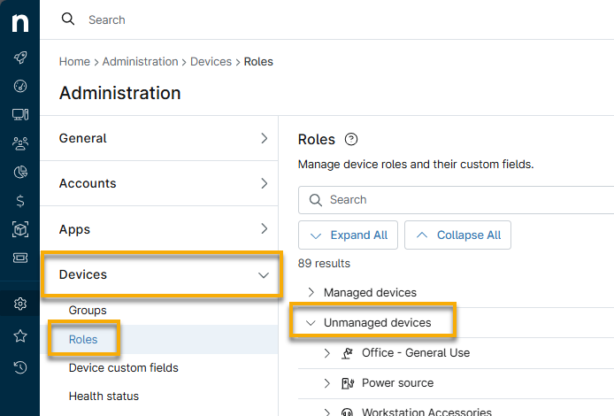This screenshot has width=614, height=416.
Task: Open the dollar sign finance icon
Action: click(20, 201)
